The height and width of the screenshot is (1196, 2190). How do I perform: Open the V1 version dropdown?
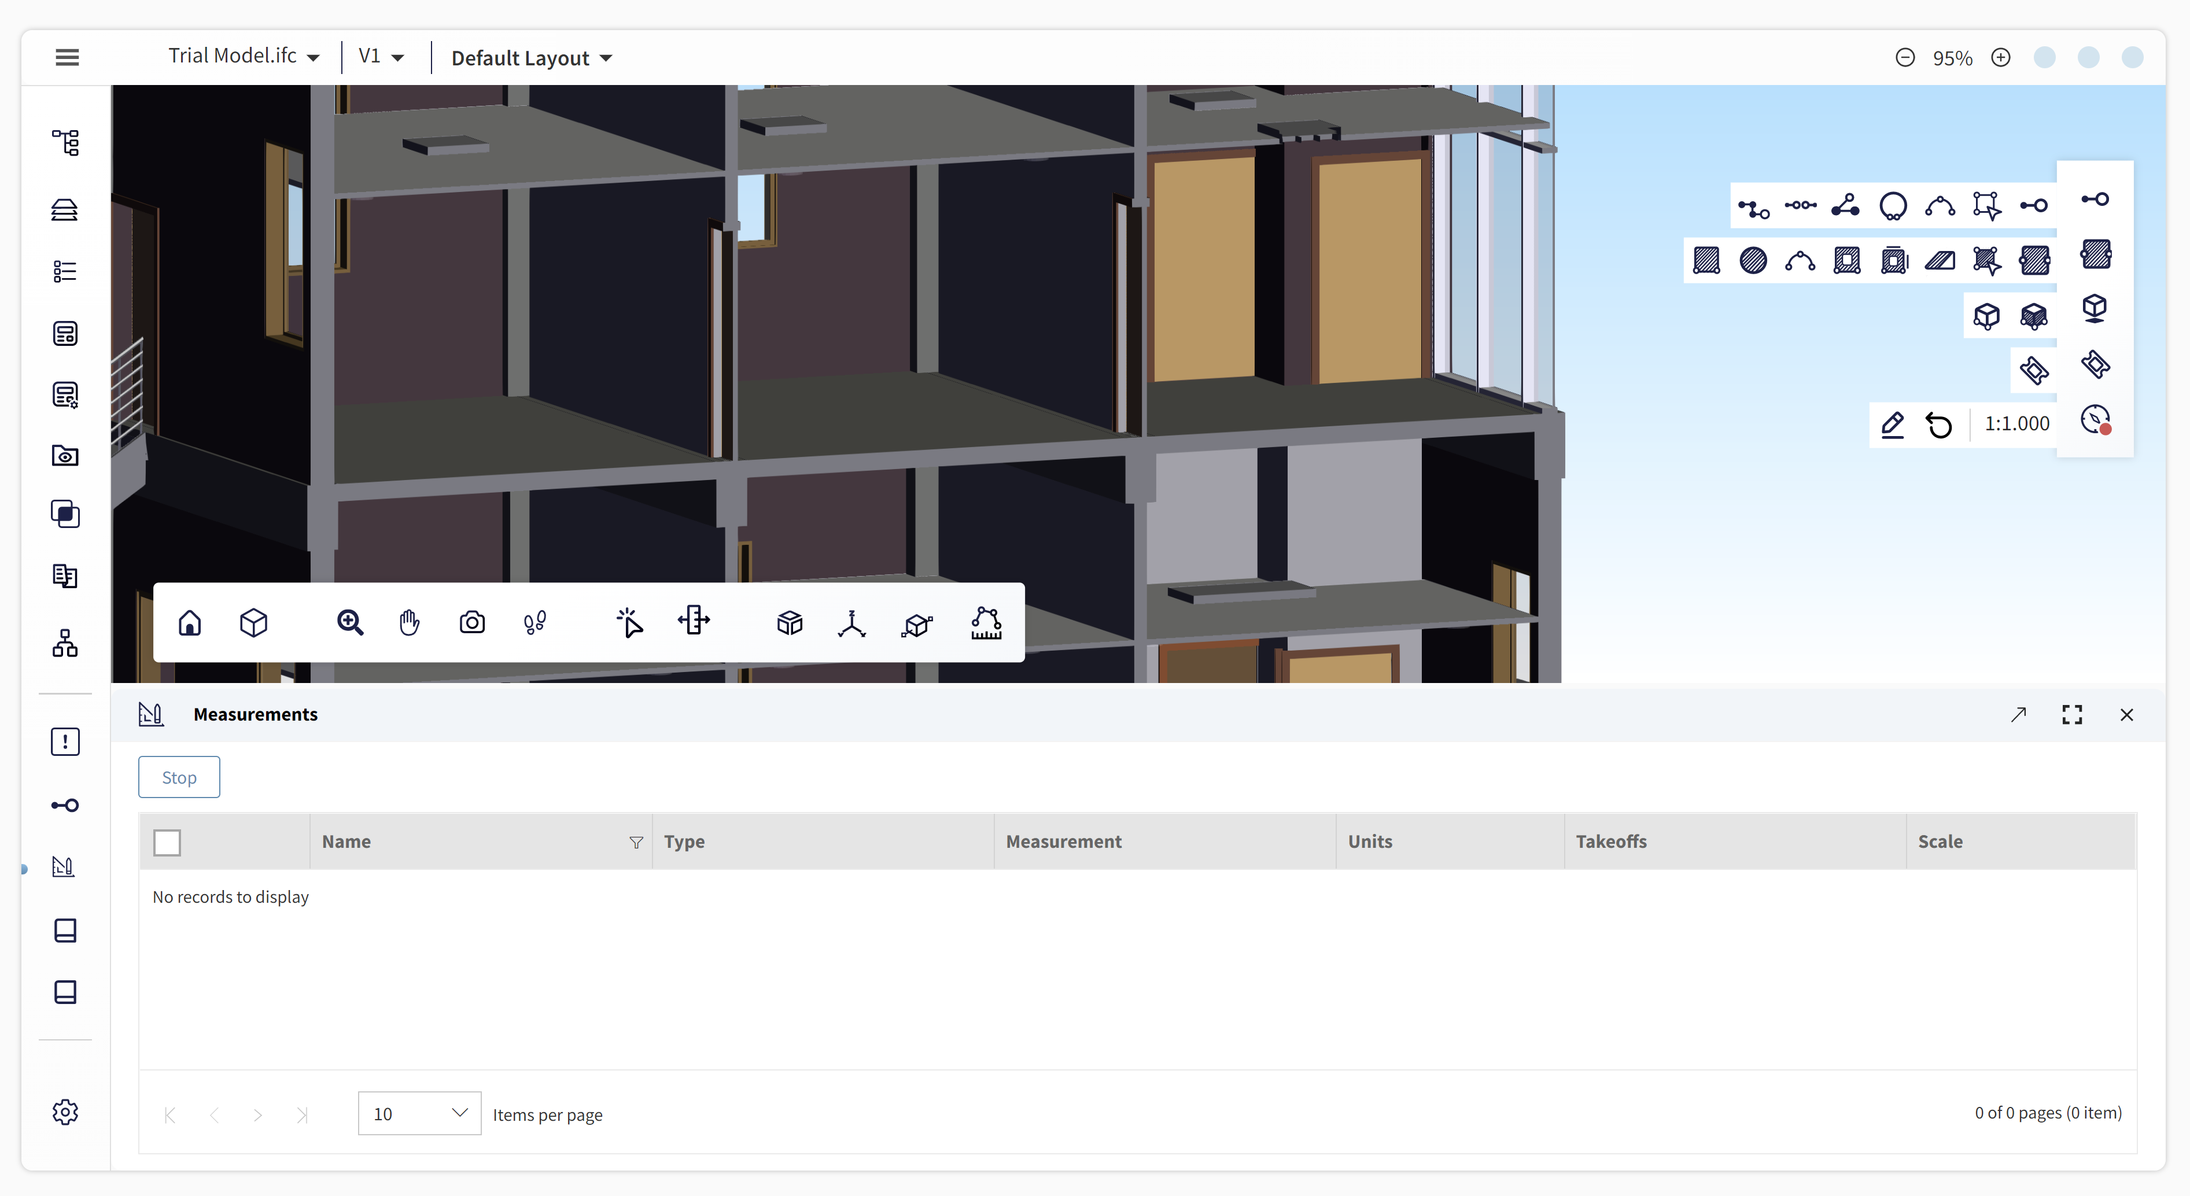tap(381, 57)
